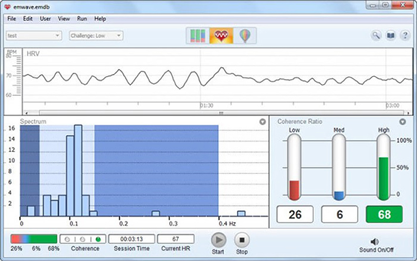Toggle the Sound On/Off speaker
417x261 pixels.
click(375, 241)
